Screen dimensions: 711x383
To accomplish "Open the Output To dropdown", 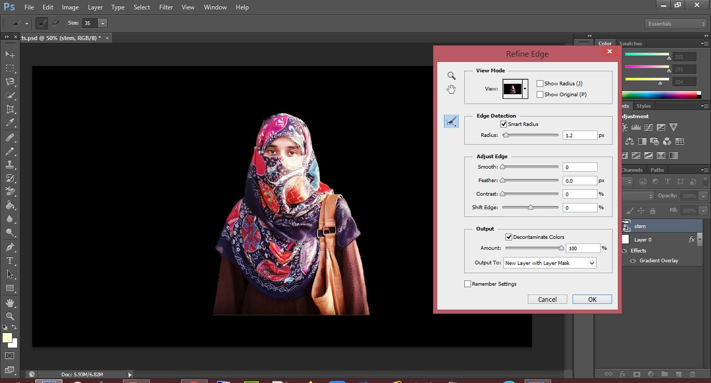I will [x=549, y=263].
